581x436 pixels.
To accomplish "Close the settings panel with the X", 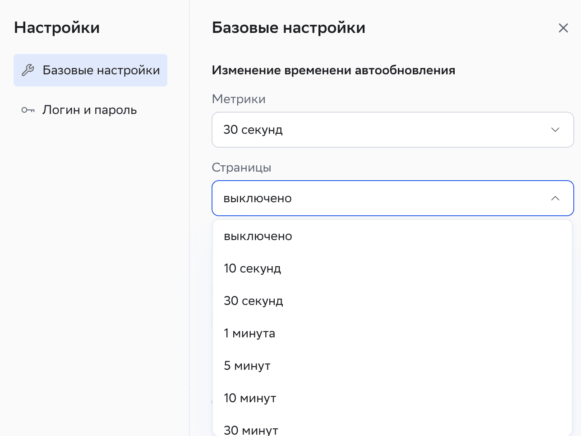I will 563,28.
